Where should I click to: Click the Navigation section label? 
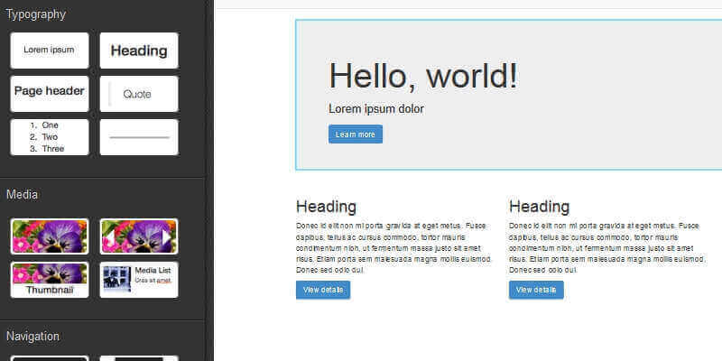pos(32,336)
